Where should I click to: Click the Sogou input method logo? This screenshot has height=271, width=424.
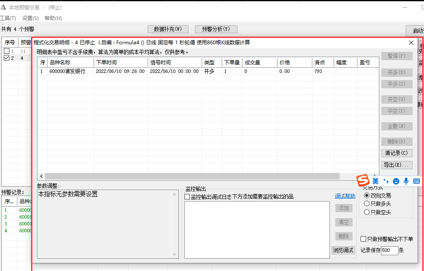363,181
